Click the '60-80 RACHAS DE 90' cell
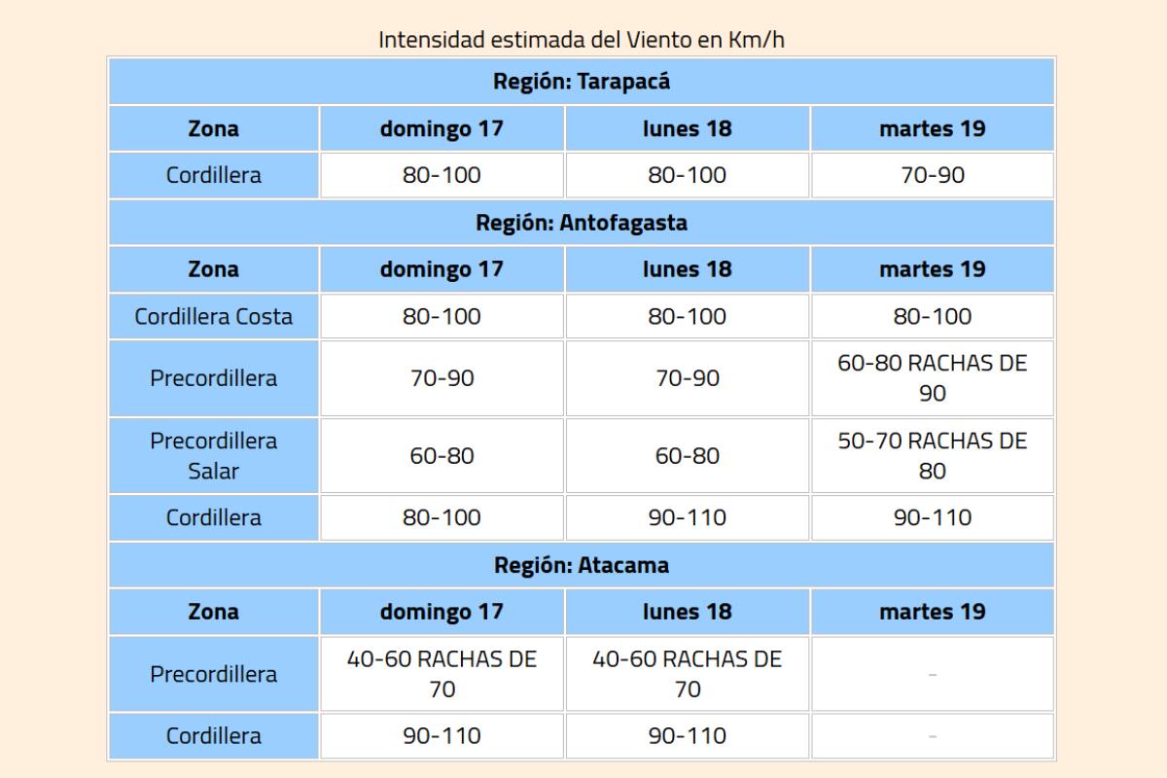The height and width of the screenshot is (778, 1167). click(932, 378)
